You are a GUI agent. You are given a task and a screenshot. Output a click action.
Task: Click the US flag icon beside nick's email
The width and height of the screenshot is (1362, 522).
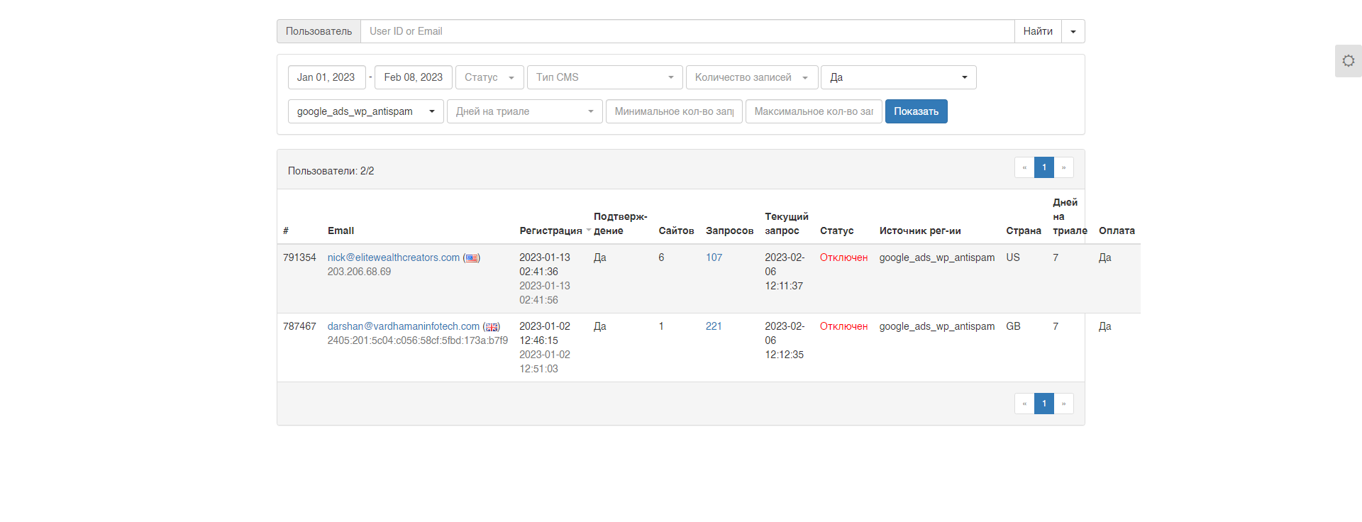(472, 258)
